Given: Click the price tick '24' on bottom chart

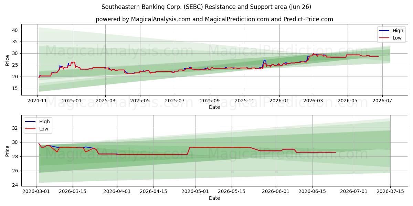Looking at the screenshot, I should click(x=15, y=185).
